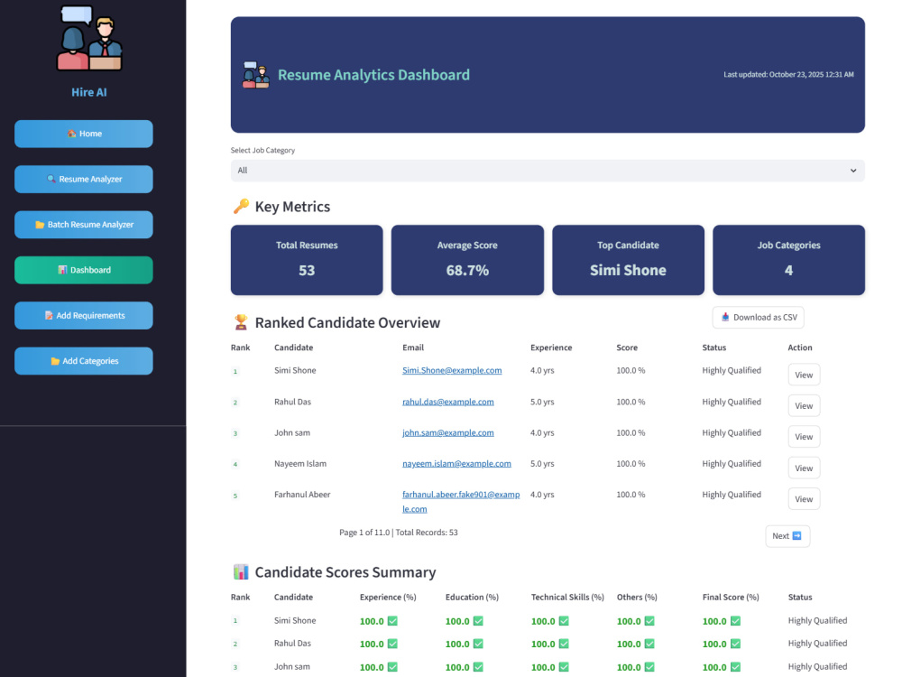Open Simi.Shone@example.com email link
Viewport: 902px width, 677px height.
(452, 370)
